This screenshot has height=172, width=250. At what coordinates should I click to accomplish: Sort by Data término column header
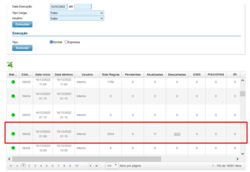point(64,74)
